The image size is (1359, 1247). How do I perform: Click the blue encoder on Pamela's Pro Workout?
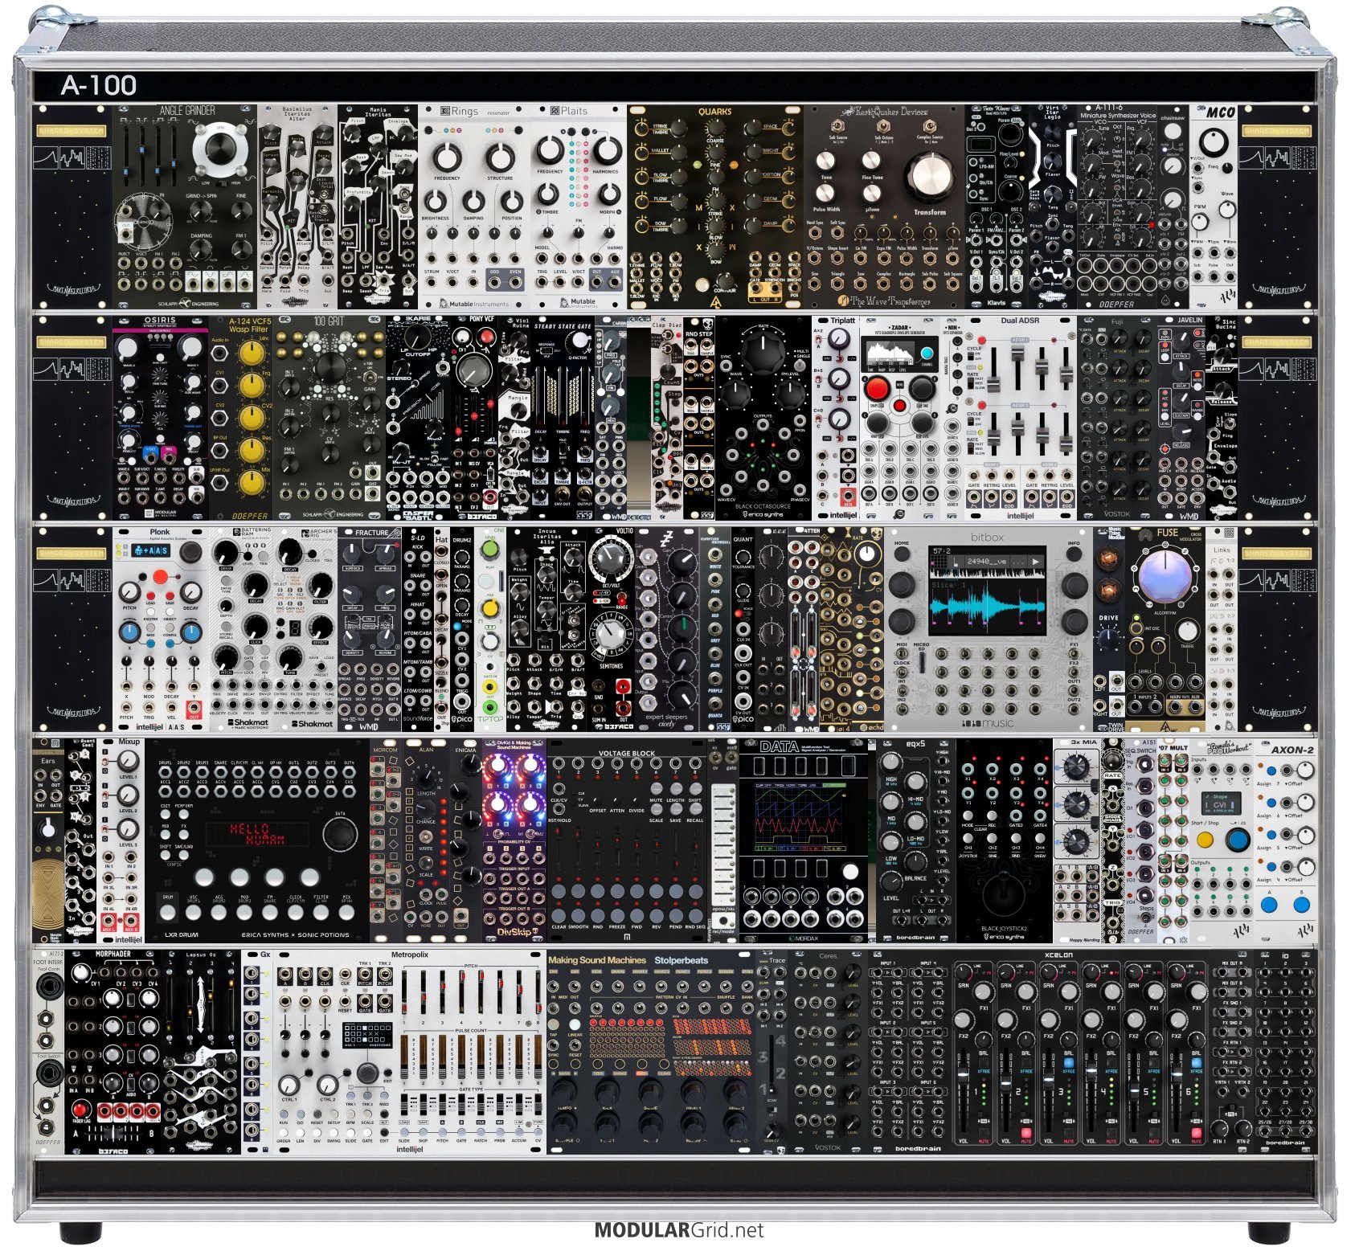1238,841
